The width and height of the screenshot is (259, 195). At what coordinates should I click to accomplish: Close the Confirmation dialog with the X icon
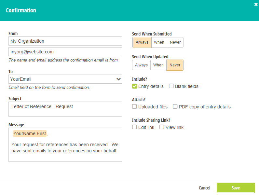[x=256, y=5]
